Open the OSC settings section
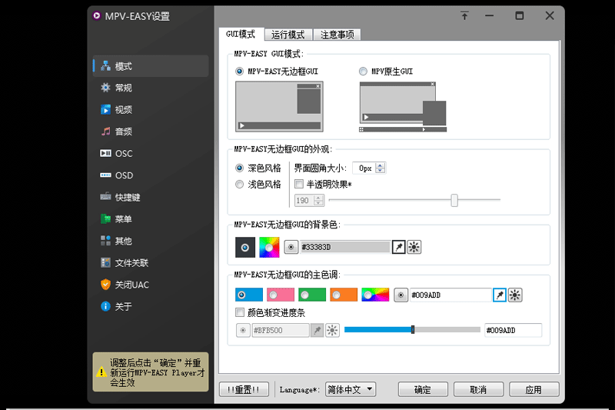Viewport: 615px width, 410px height. [151, 153]
